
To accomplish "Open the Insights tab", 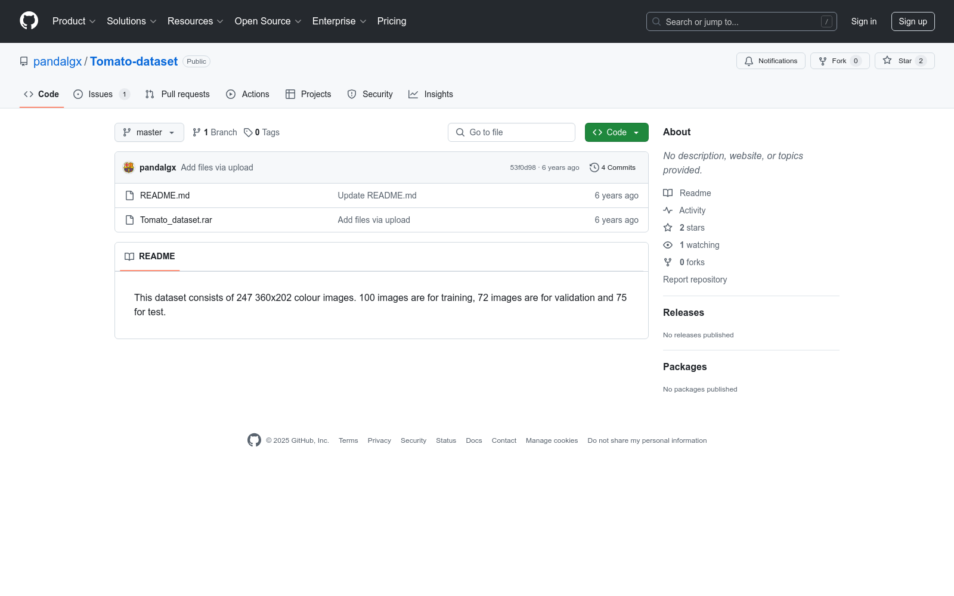I will click(x=430, y=94).
